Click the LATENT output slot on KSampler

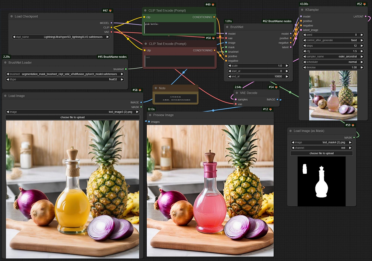click(366, 16)
